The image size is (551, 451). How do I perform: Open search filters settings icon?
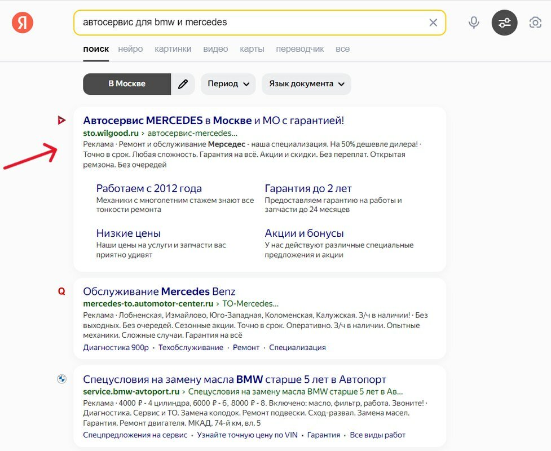pyautogui.click(x=504, y=23)
